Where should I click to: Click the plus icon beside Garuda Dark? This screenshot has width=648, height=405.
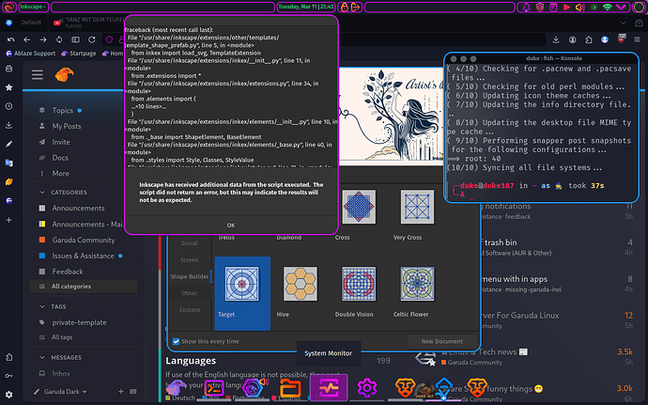[x=120, y=391]
